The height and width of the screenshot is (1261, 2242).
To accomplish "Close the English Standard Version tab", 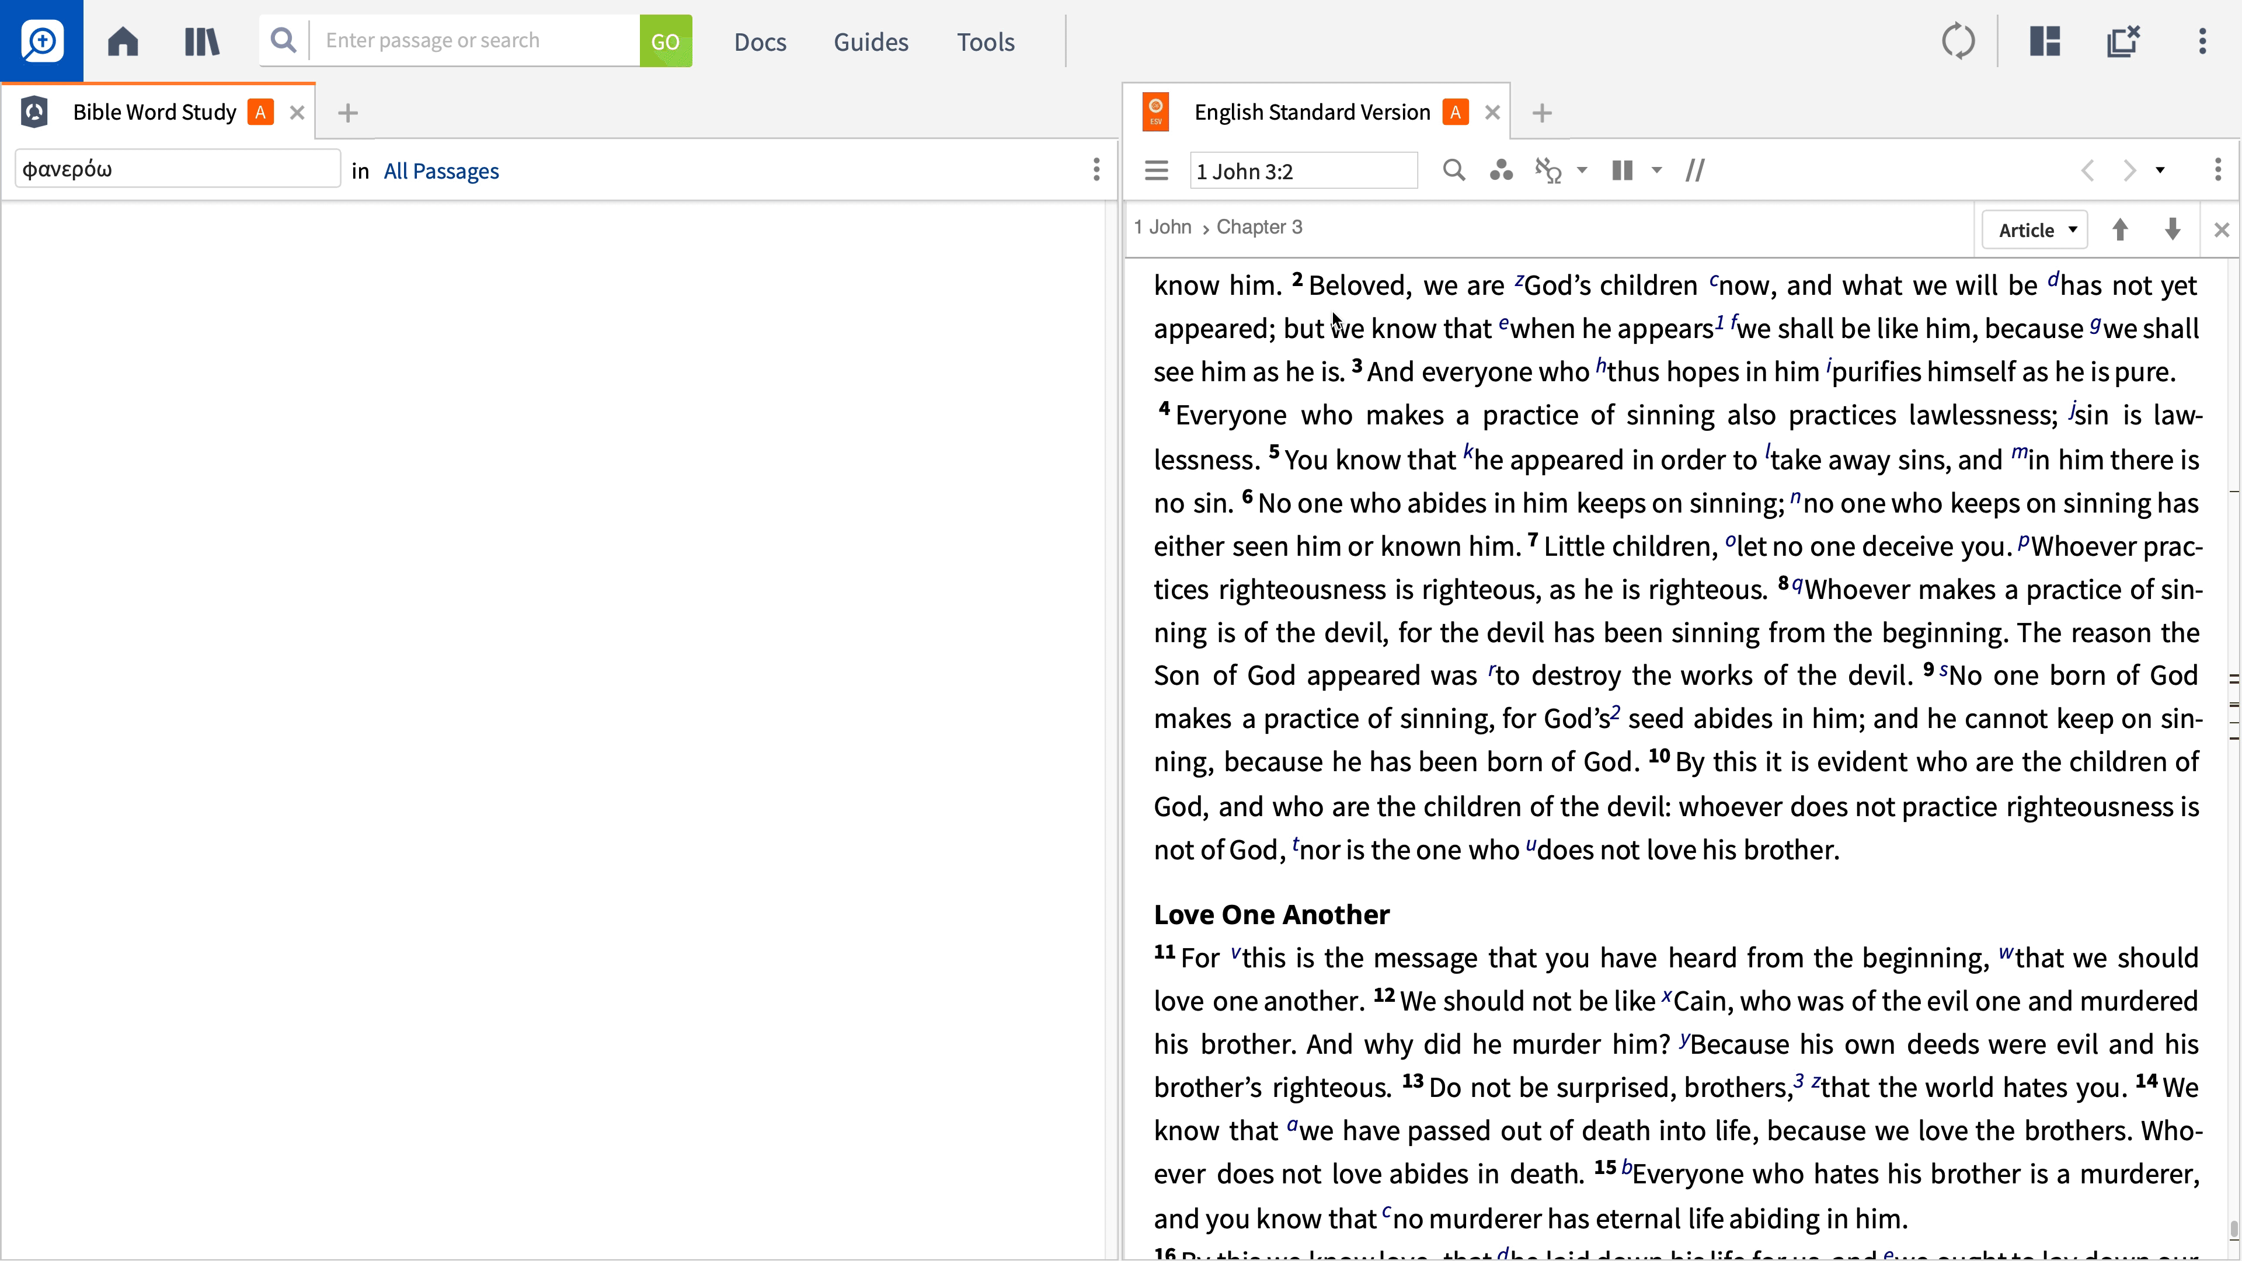I will click(1493, 112).
